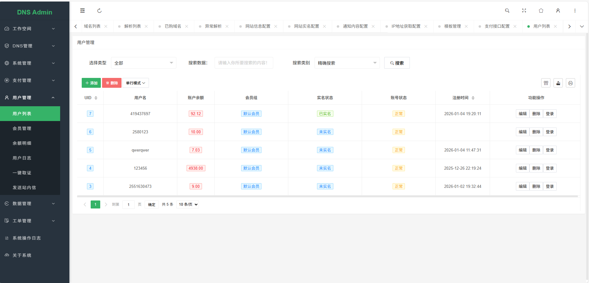Go to home using the house icon
The height and width of the screenshot is (283, 589).
541,10
